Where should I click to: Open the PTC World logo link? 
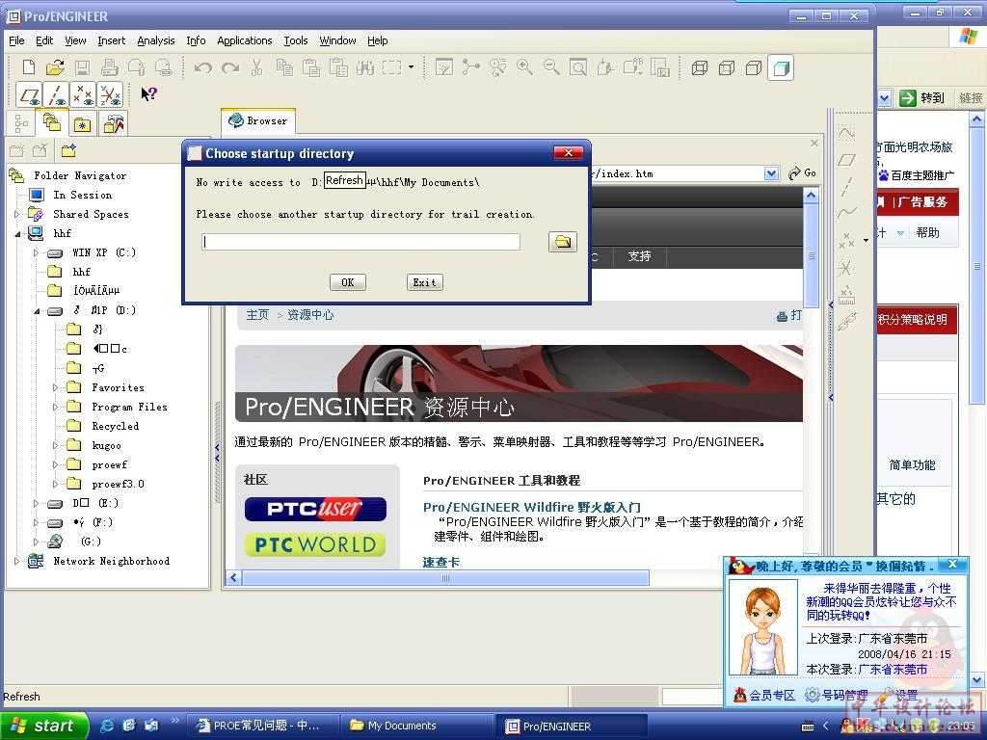click(x=315, y=545)
